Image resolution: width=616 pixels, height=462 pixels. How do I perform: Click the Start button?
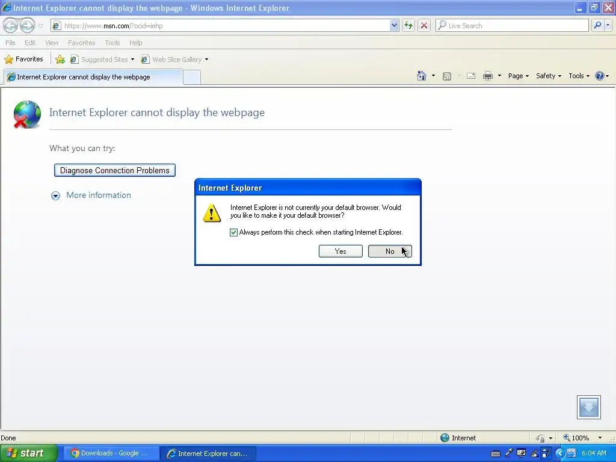pyautogui.click(x=28, y=454)
